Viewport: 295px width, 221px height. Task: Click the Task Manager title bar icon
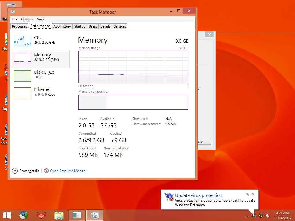tap(13, 12)
